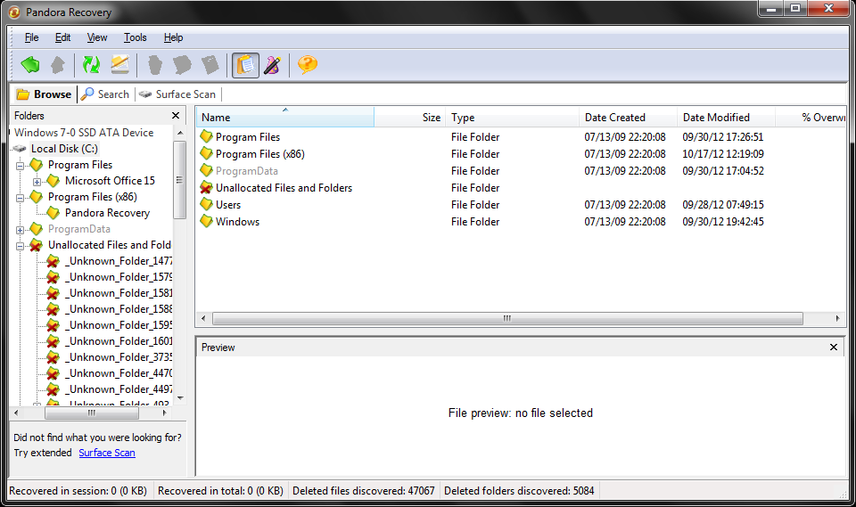Screen dimensions: 856x507
Task: Select Unallocated Files and Folders list row
Action: tap(284, 187)
